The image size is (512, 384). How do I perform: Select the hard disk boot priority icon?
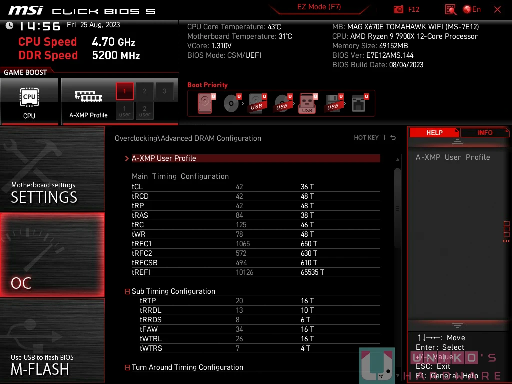point(206,103)
